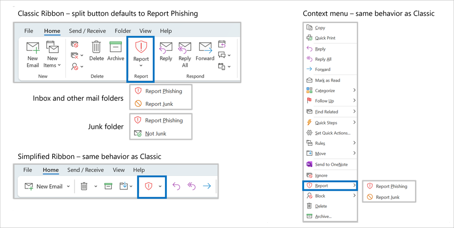Viewport: 454px width, 228px height.
Task: Choose Delete in the context menu
Action: 330,206
